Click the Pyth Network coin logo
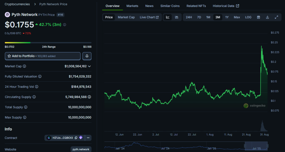 click(x=8, y=14)
